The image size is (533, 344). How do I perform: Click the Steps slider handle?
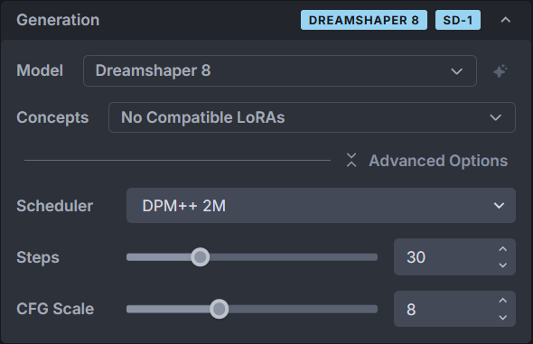(x=201, y=257)
